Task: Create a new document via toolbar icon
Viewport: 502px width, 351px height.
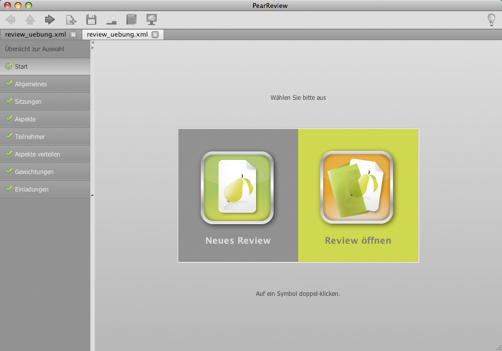Action: [71, 20]
